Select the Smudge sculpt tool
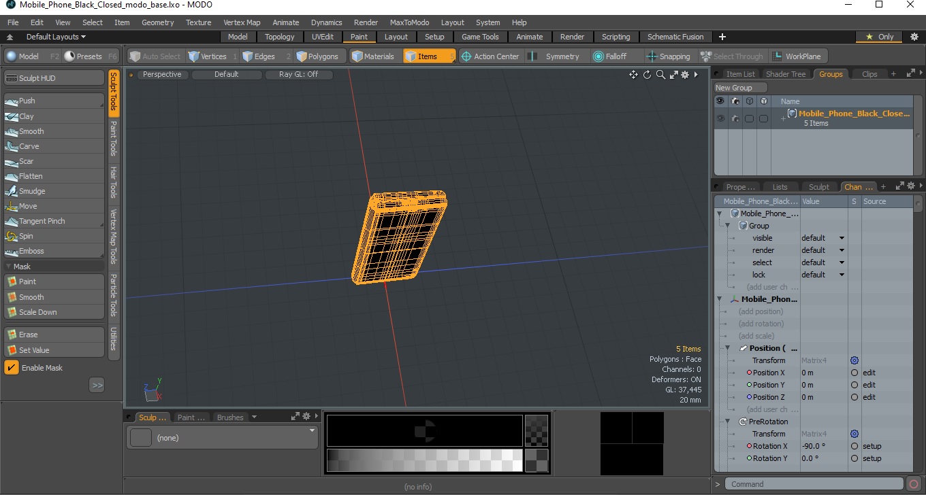926x495 pixels. (54, 191)
